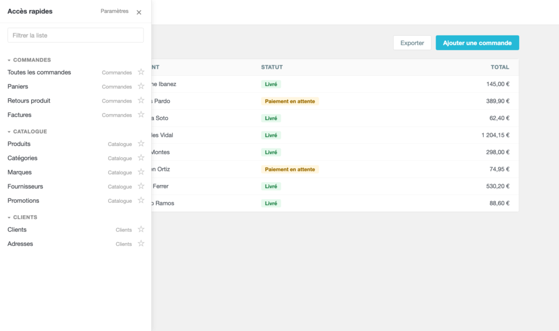Click the Exporter button
The image size is (559, 331).
tap(412, 43)
